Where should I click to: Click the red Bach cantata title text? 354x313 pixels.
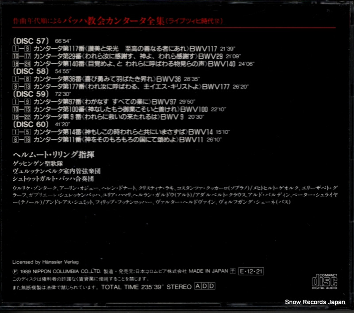click(118, 21)
